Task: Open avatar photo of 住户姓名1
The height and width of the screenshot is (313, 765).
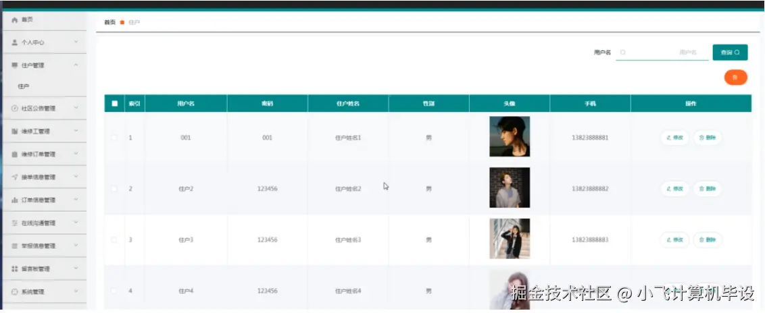Action: tap(510, 136)
